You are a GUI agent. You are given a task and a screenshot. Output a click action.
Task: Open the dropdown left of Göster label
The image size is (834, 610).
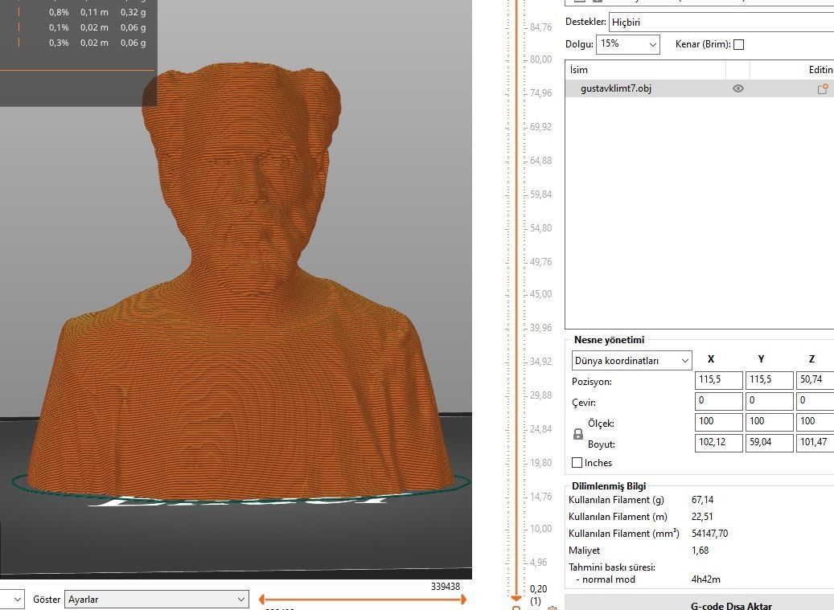(x=12, y=600)
